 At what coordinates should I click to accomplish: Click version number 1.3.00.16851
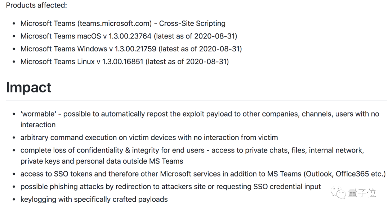click(x=123, y=61)
